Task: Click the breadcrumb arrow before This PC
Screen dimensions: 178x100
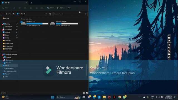Action: pyautogui.click(x=20, y=14)
